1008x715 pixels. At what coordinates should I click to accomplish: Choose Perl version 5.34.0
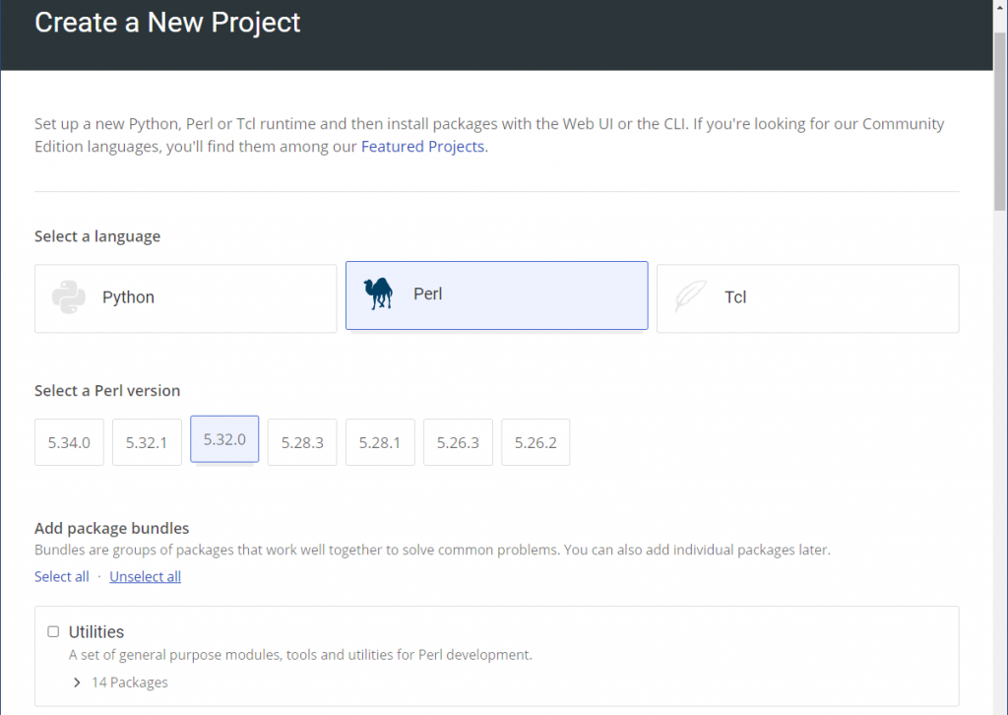click(69, 442)
